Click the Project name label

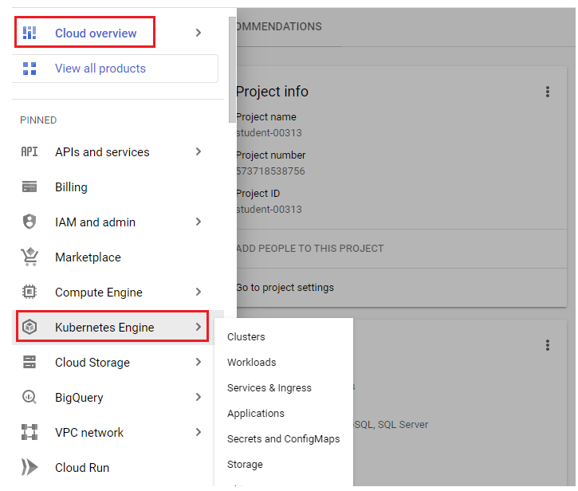[x=265, y=117]
